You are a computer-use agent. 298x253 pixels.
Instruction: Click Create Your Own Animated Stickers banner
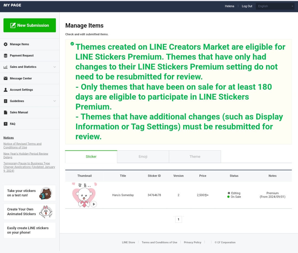click(30, 212)
